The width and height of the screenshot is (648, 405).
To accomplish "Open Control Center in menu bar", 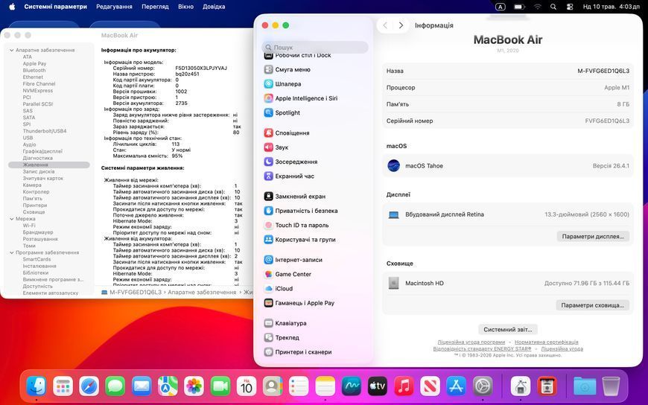I will tap(570, 7).
